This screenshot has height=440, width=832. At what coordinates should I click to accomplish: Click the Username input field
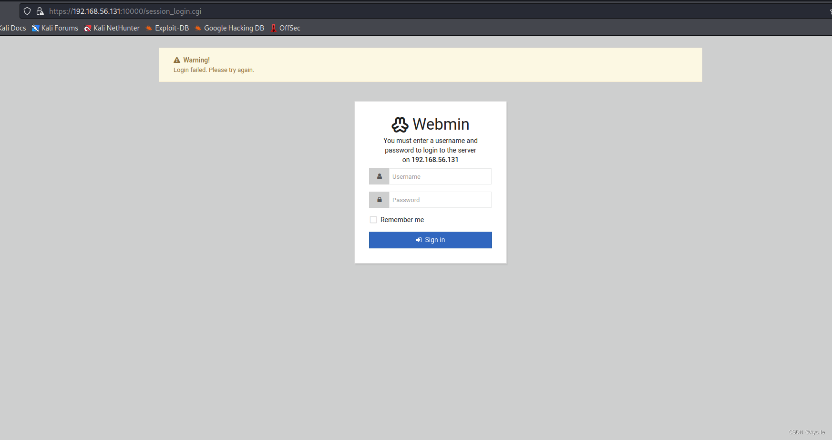point(440,176)
